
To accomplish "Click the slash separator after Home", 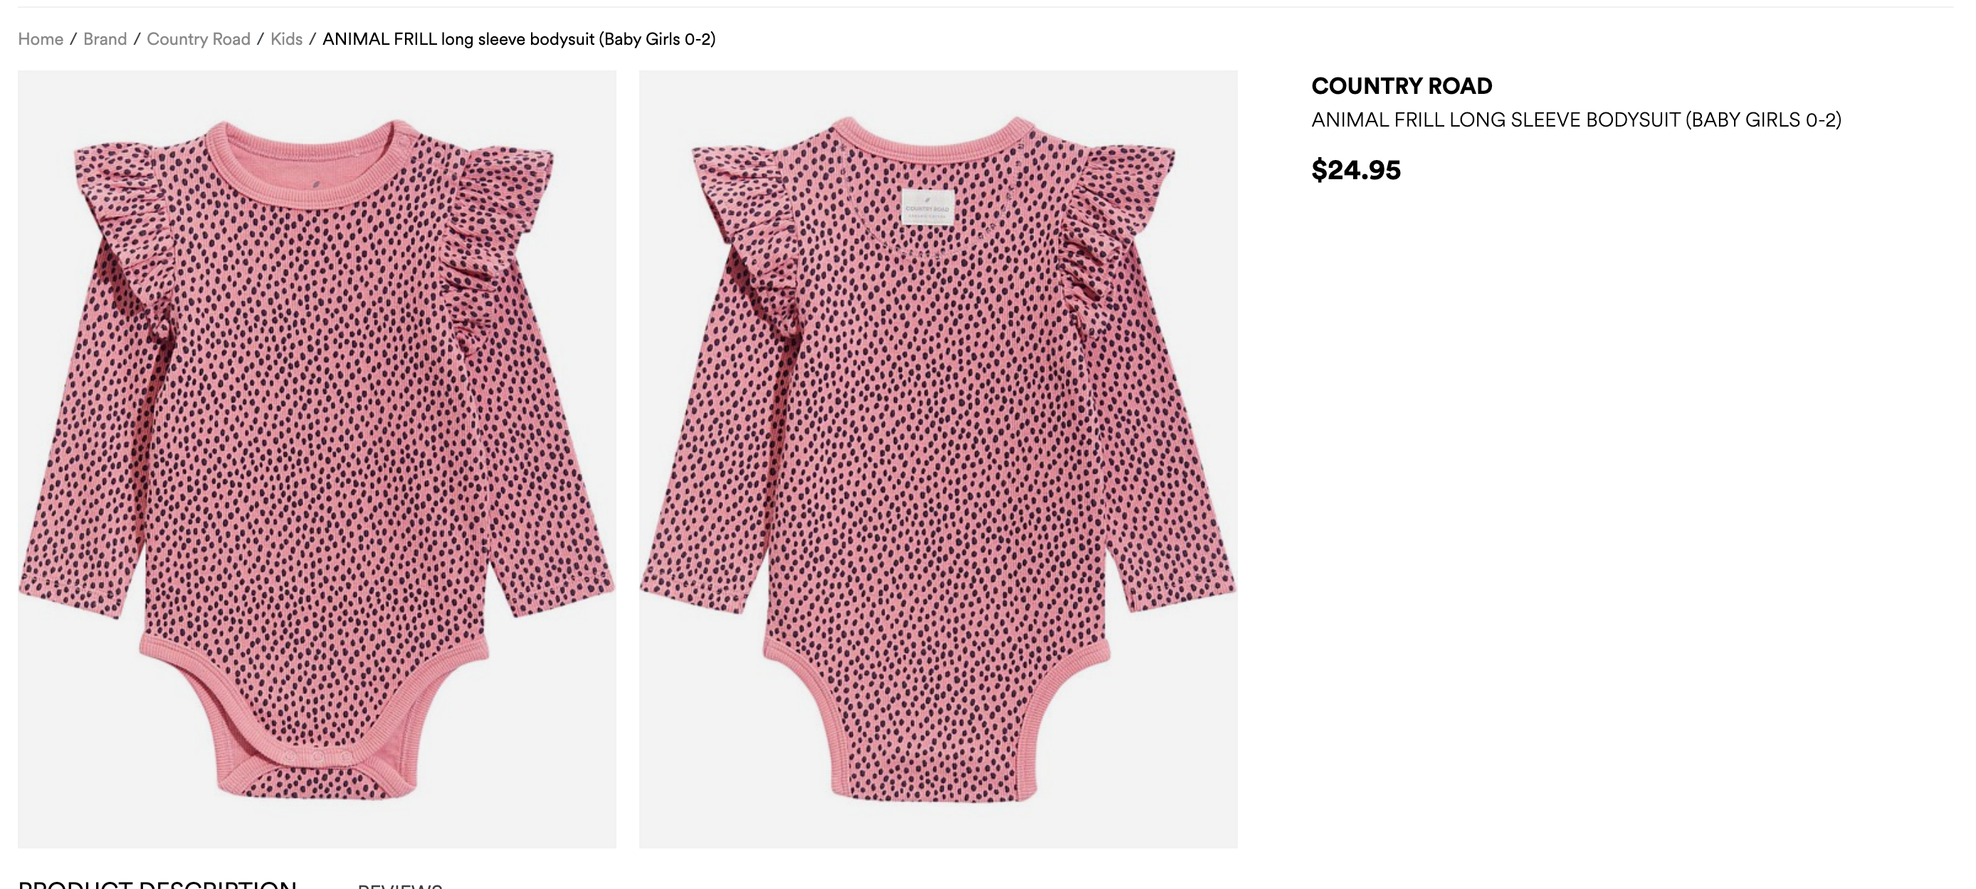I will tap(73, 39).
